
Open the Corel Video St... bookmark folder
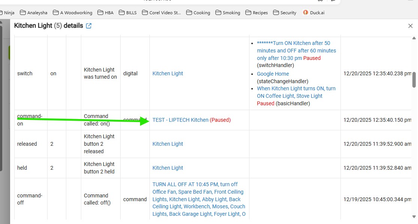[x=161, y=13]
